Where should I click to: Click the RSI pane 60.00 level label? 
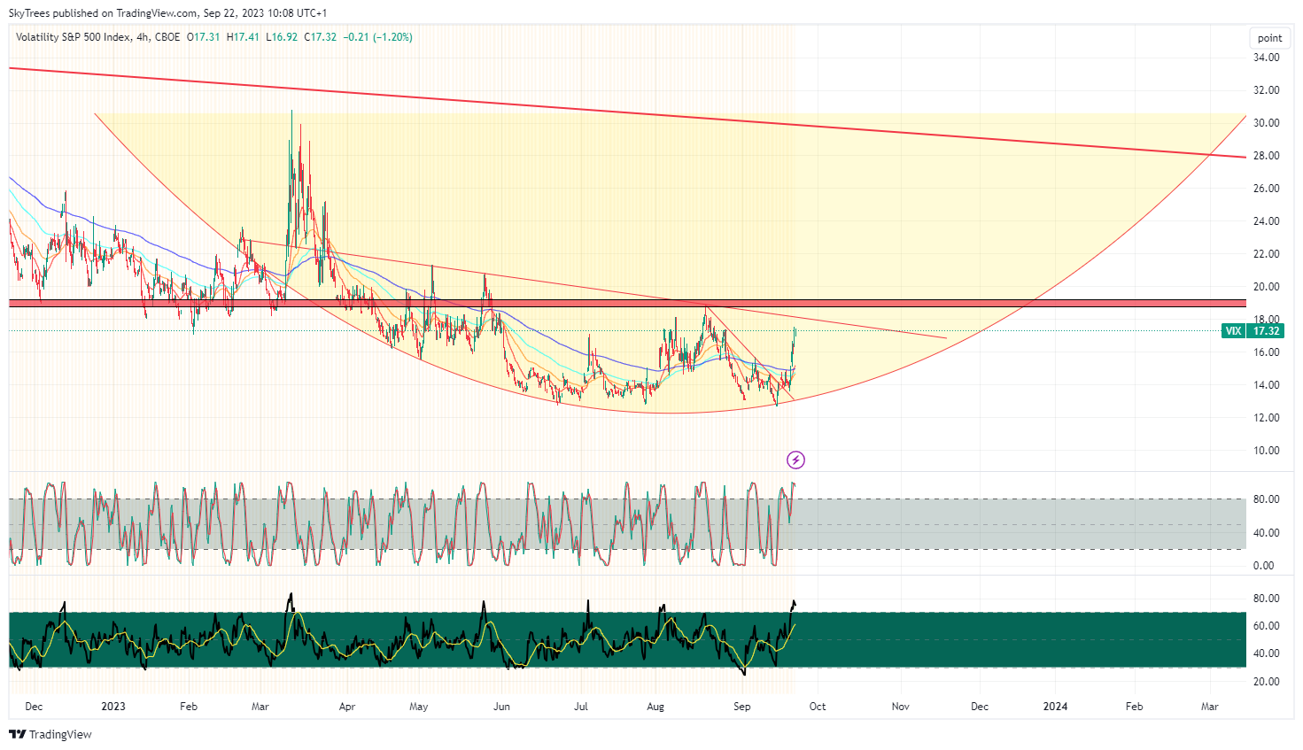point(1267,626)
